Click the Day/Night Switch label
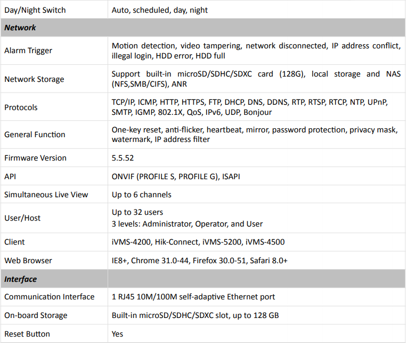 tap(35, 10)
